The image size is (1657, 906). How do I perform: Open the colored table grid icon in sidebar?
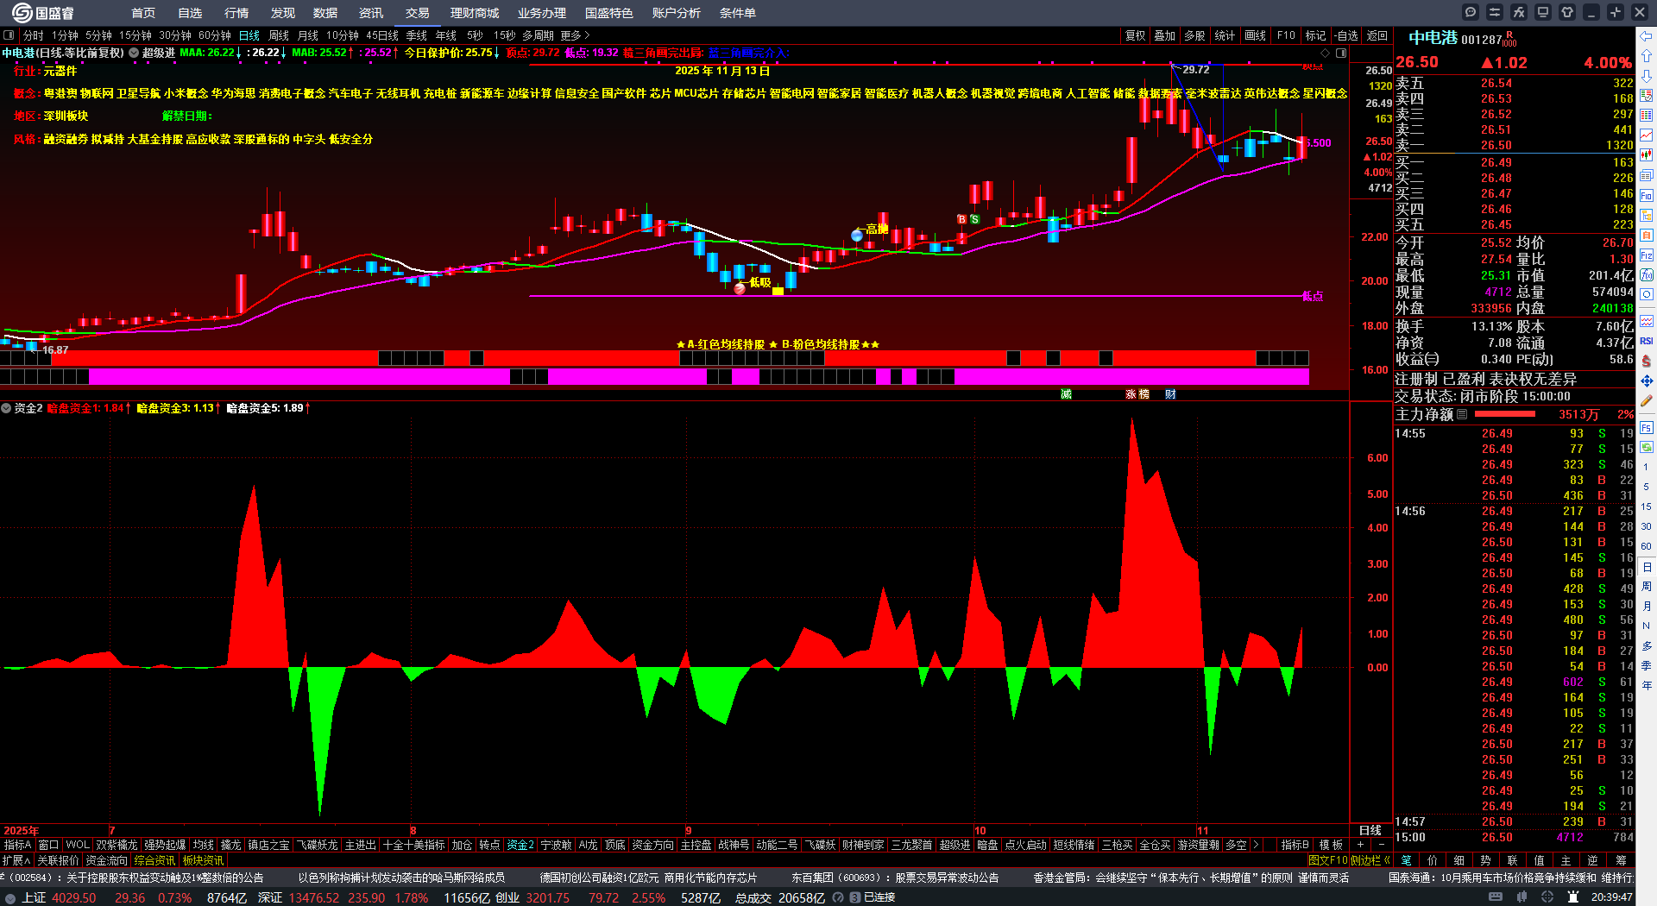1647,116
